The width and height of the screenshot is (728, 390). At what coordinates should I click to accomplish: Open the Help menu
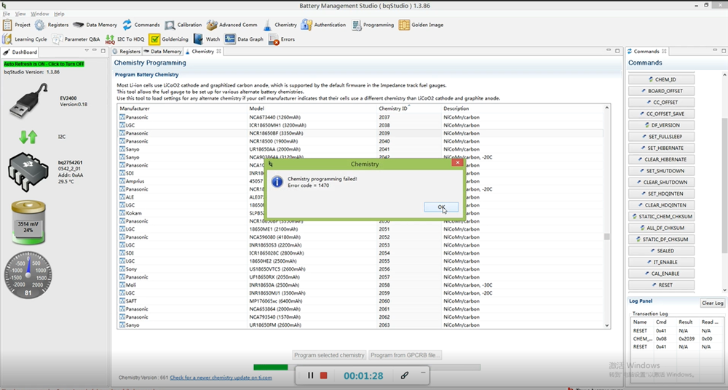tap(59, 14)
